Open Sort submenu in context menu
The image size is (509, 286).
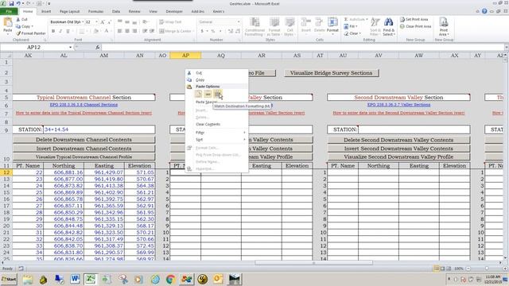pyautogui.click(x=216, y=140)
